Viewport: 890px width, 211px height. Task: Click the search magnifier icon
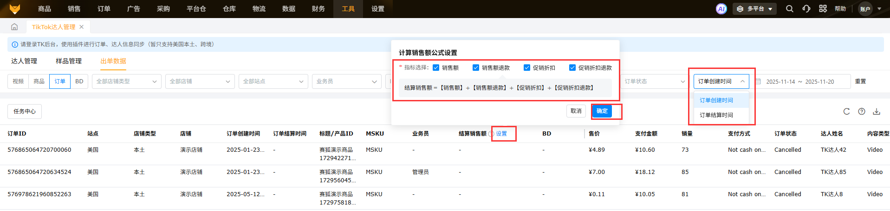(789, 9)
